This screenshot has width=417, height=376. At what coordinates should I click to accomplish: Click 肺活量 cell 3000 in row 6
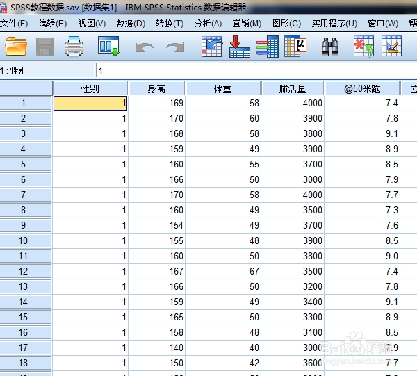click(293, 180)
